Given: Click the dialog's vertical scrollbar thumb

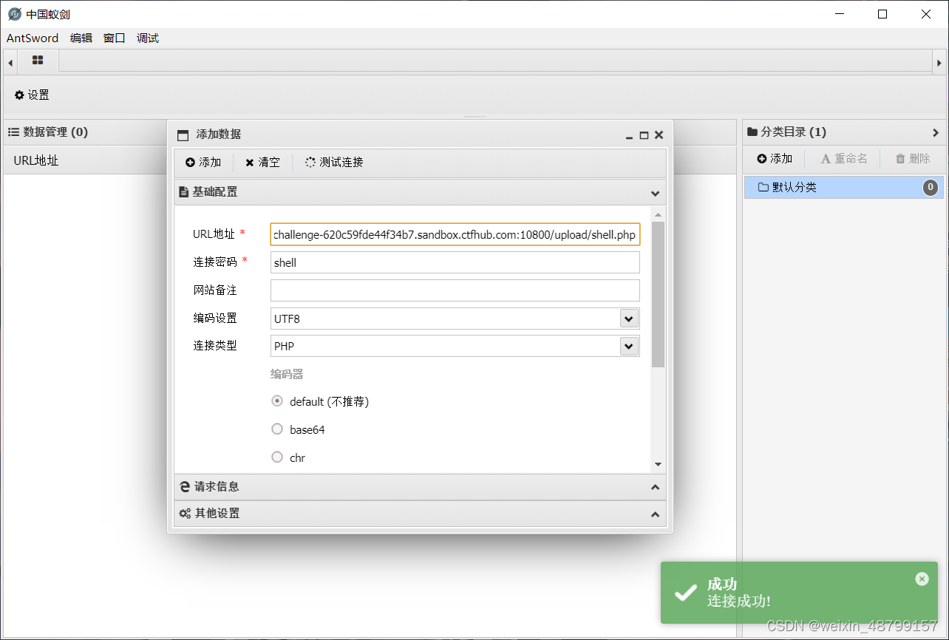Looking at the screenshot, I should tap(658, 294).
